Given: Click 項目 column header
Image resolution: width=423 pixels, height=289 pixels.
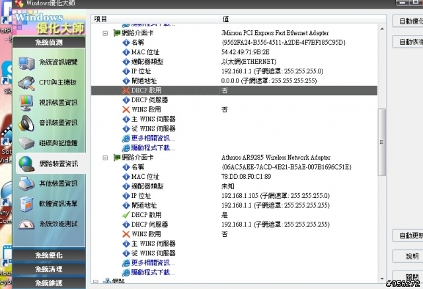Looking at the screenshot, I should [155, 19].
